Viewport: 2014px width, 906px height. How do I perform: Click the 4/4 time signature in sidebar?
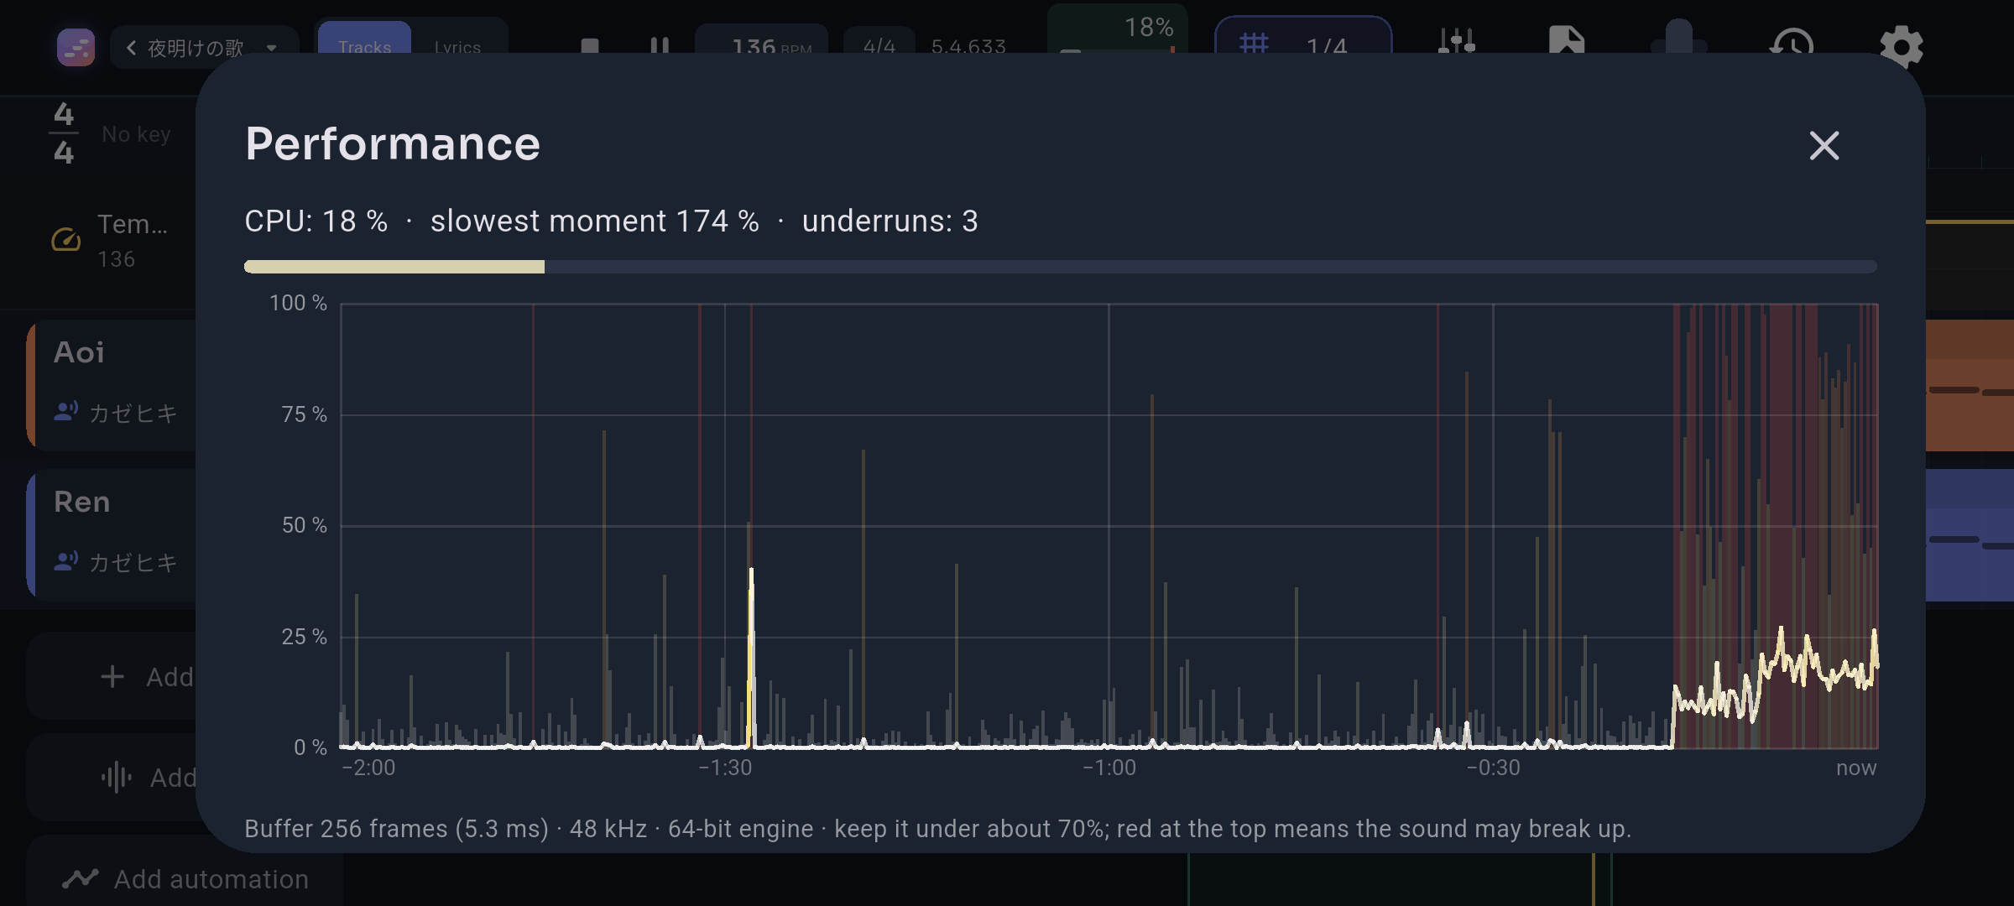tap(64, 133)
